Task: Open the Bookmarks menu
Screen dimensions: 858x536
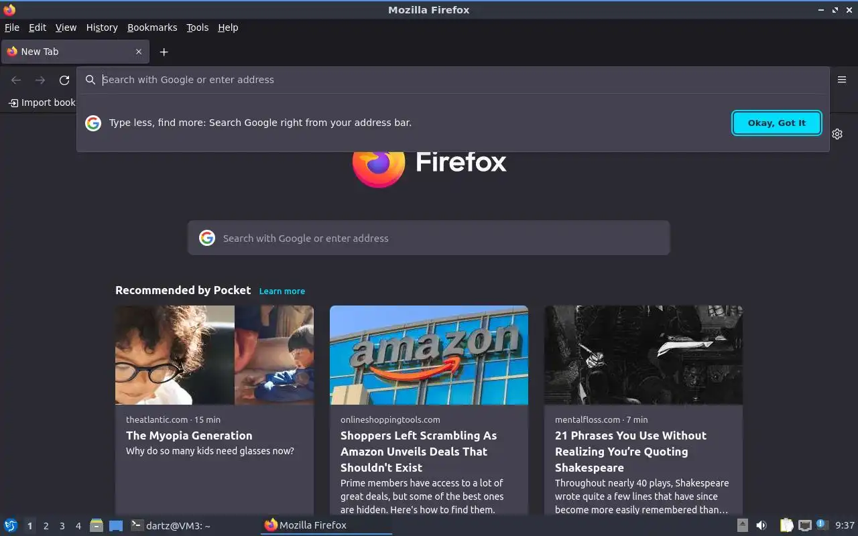Action: click(152, 27)
